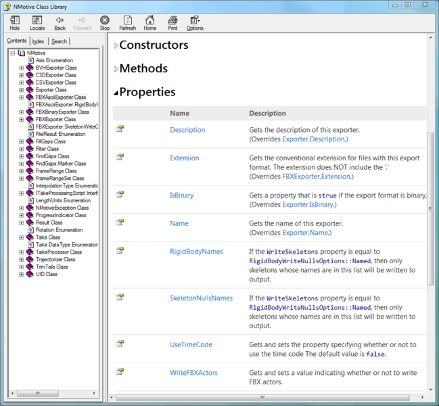Open the RigidBodyNames property link
Screen dimensions: 439x406
(x=196, y=252)
